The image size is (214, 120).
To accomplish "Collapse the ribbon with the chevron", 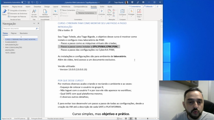I will point(161,20).
